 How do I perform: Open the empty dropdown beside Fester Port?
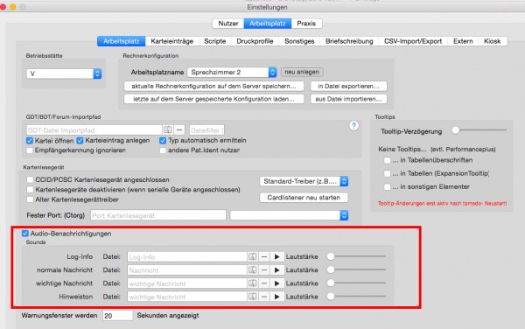coord(290,215)
